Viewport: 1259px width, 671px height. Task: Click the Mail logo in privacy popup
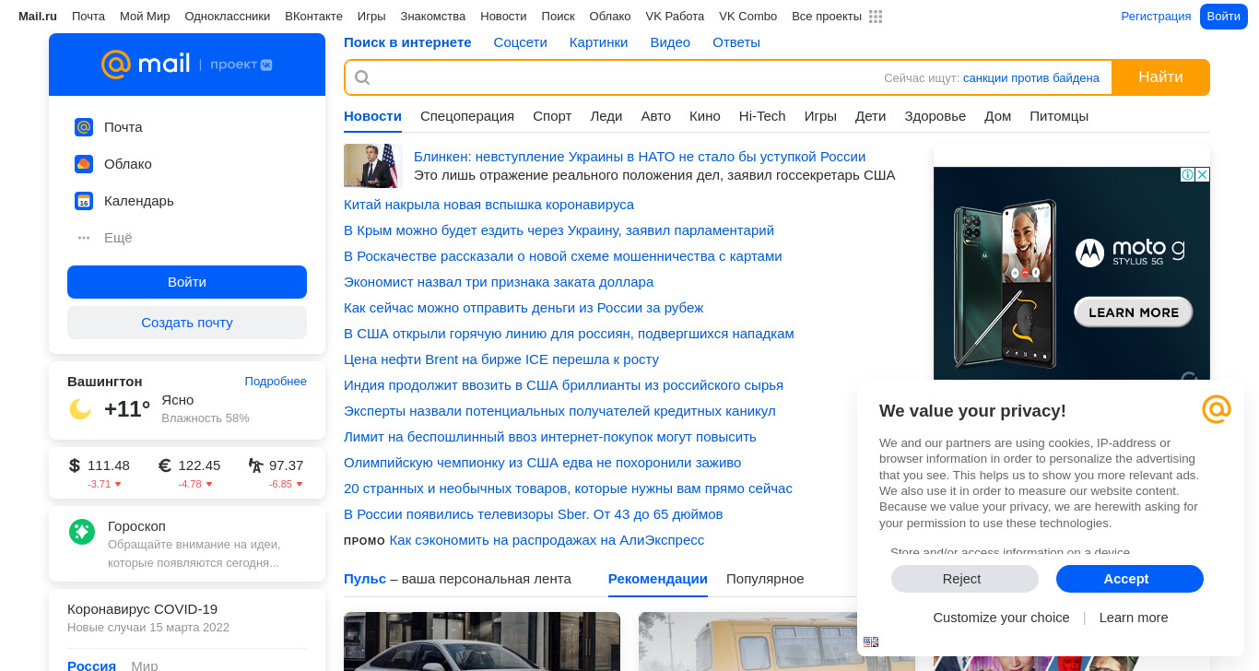pos(1217,409)
